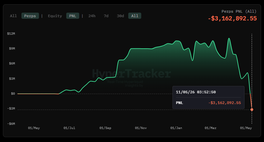Click the Perps PNL (All) label
The width and height of the screenshot is (264, 142).
(239, 11)
